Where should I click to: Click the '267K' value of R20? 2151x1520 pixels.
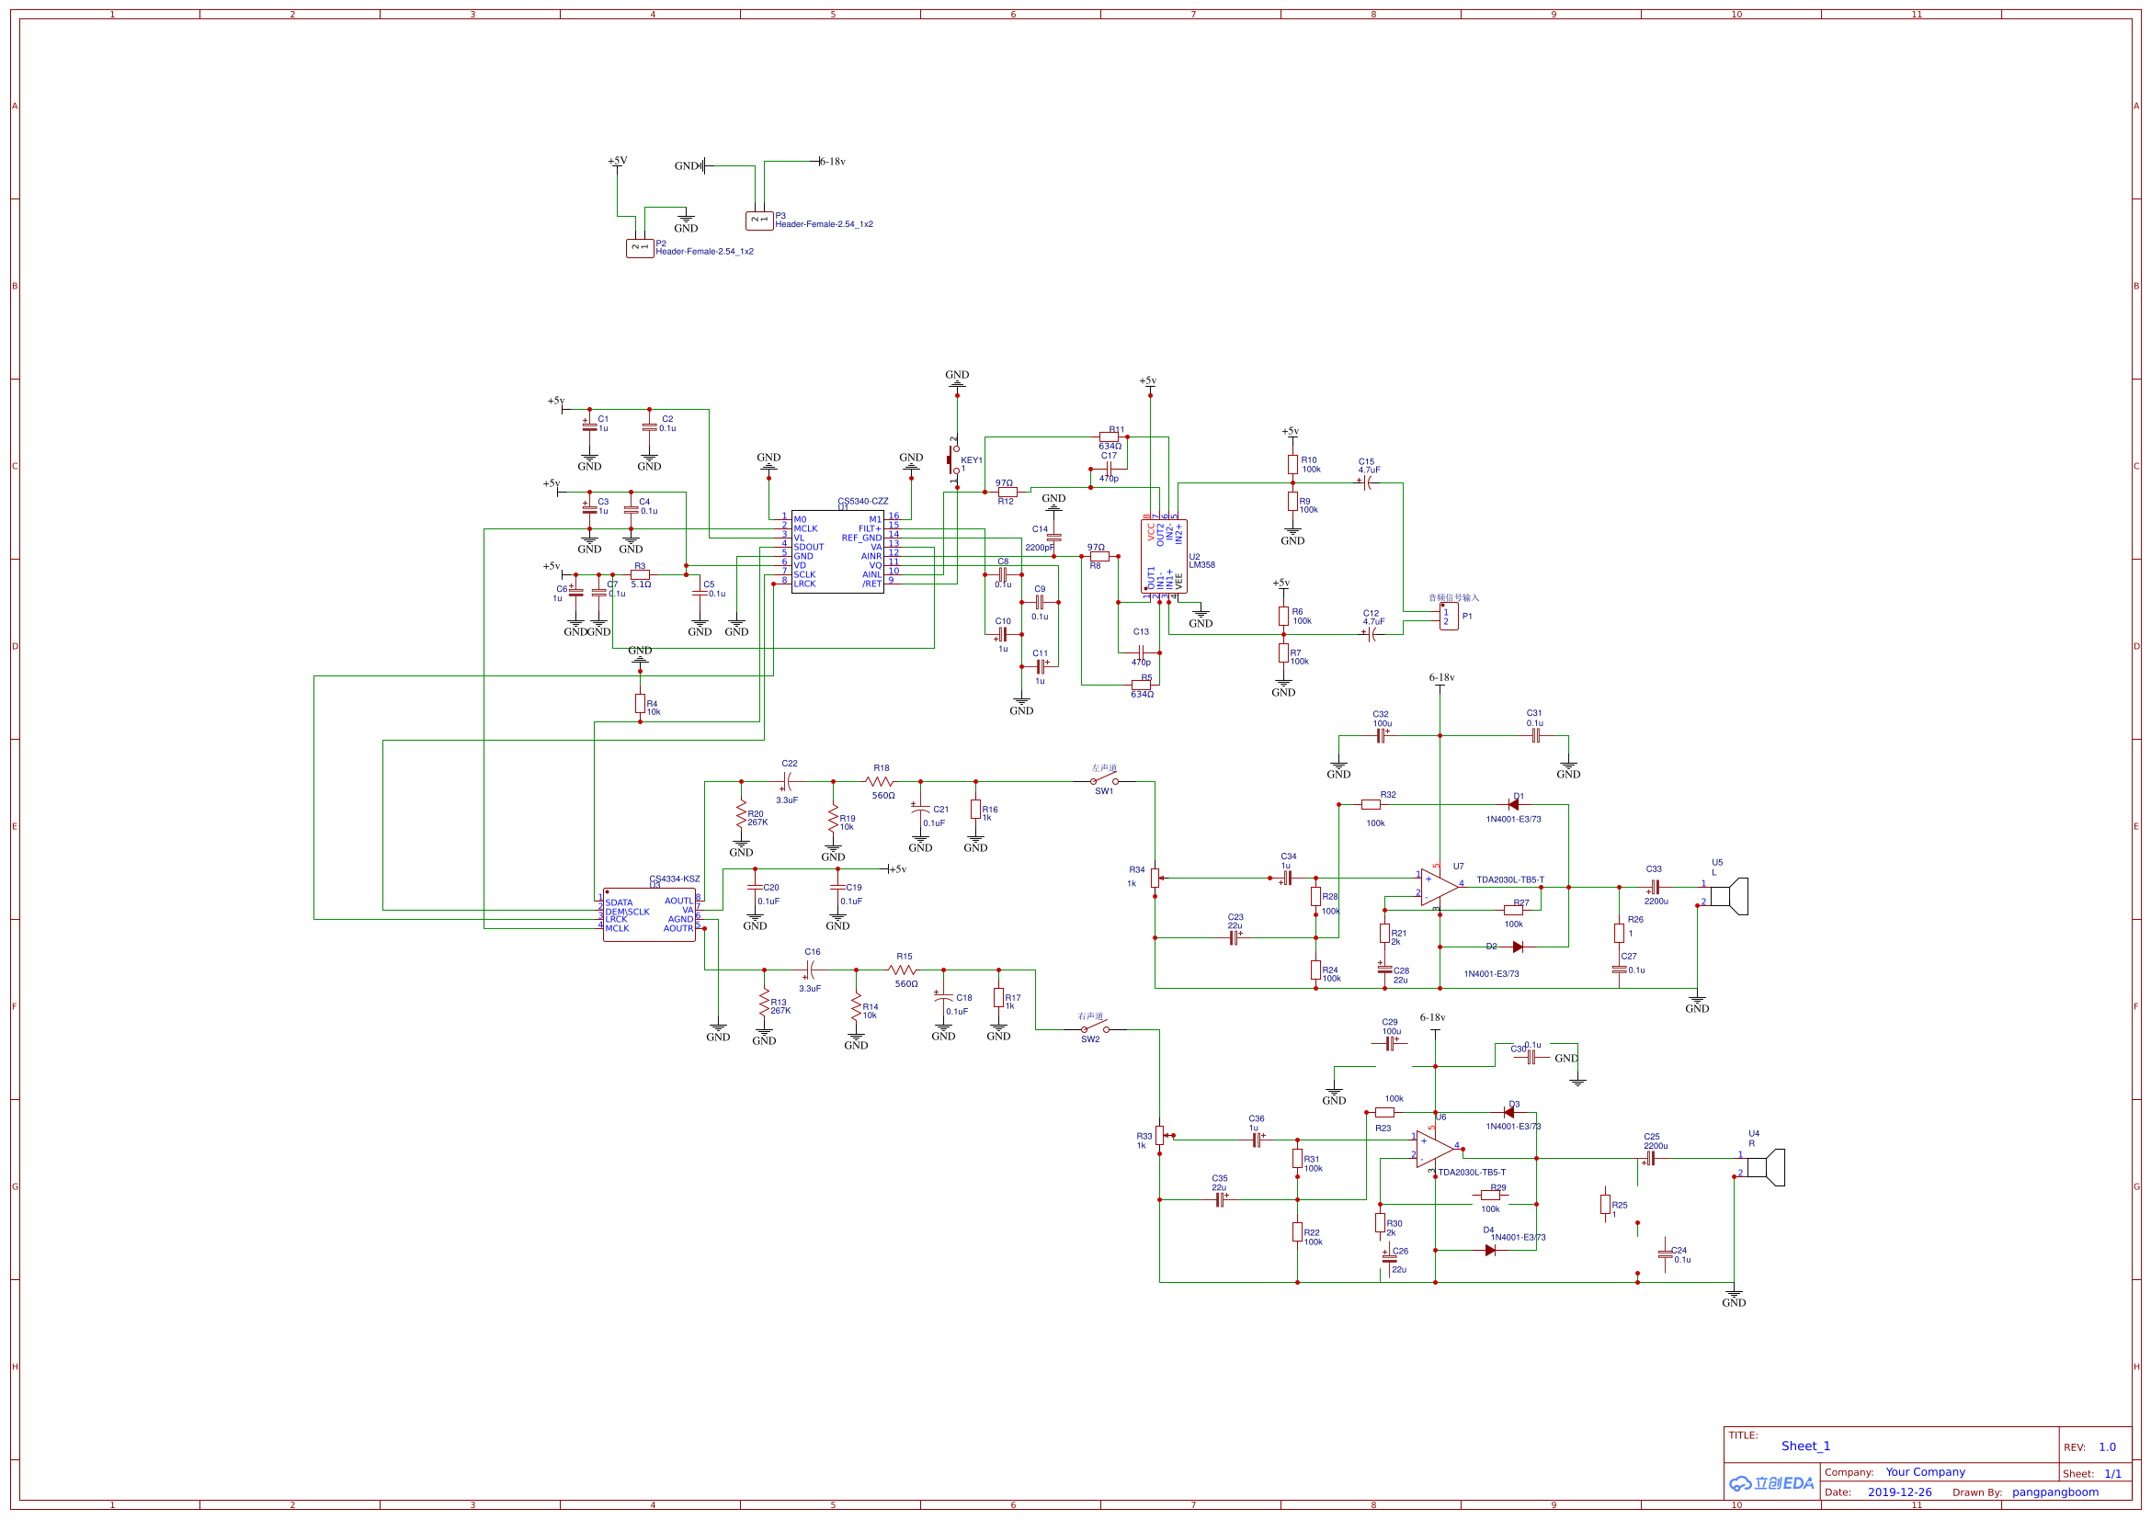(x=757, y=822)
